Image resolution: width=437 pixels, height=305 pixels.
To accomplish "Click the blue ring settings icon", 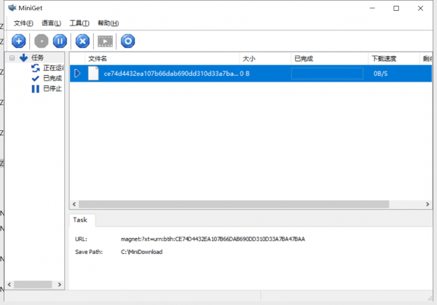I will tap(128, 41).
